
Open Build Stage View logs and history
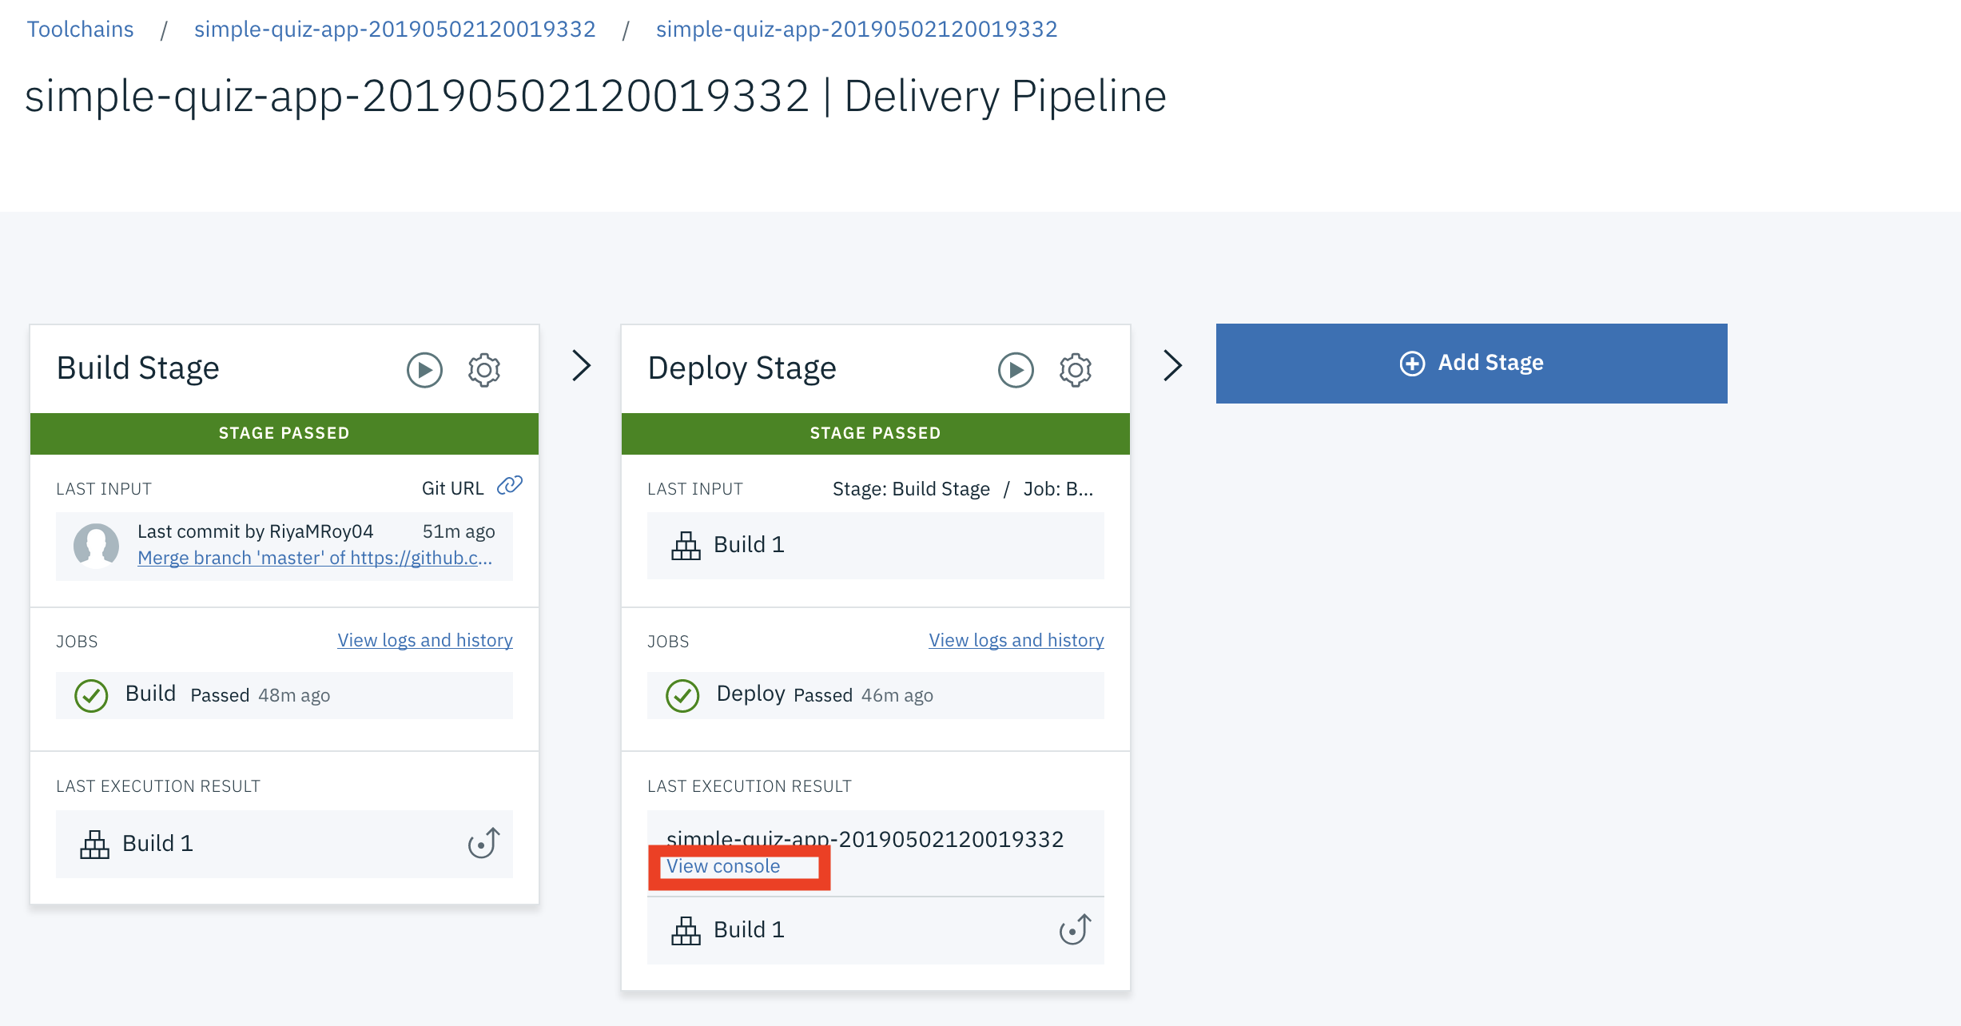(424, 640)
